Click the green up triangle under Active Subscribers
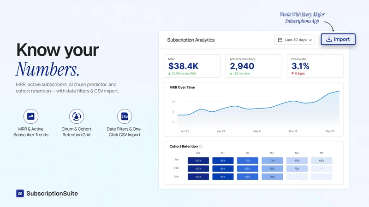Screen dimensions: 369x207 pyautogui.click(x=231, y=74)
